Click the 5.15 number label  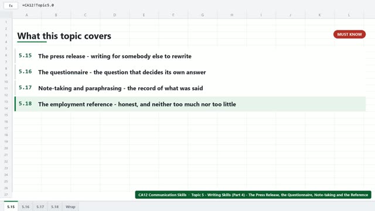point(25,56)
